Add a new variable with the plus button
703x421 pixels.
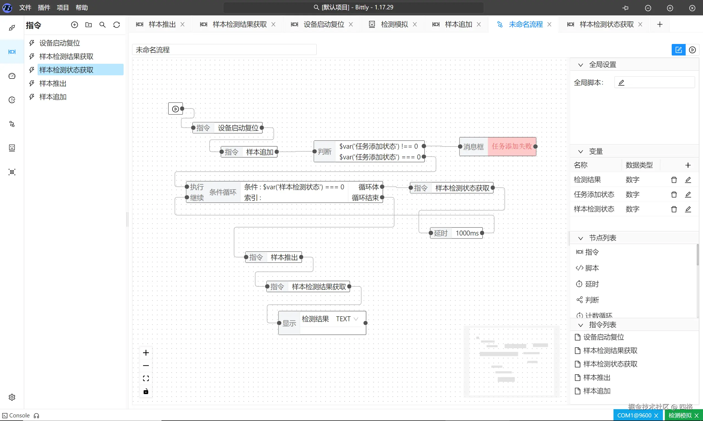pos(688,165)
